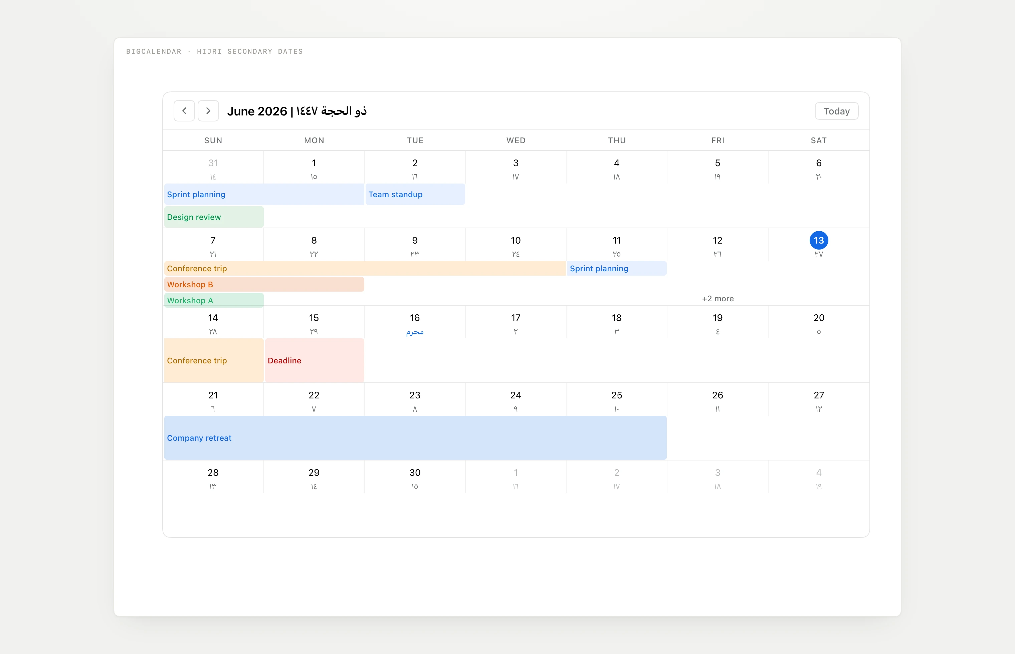Open the Company retreat event
This screenshot has width=1015, height=654.
[415, 438]
